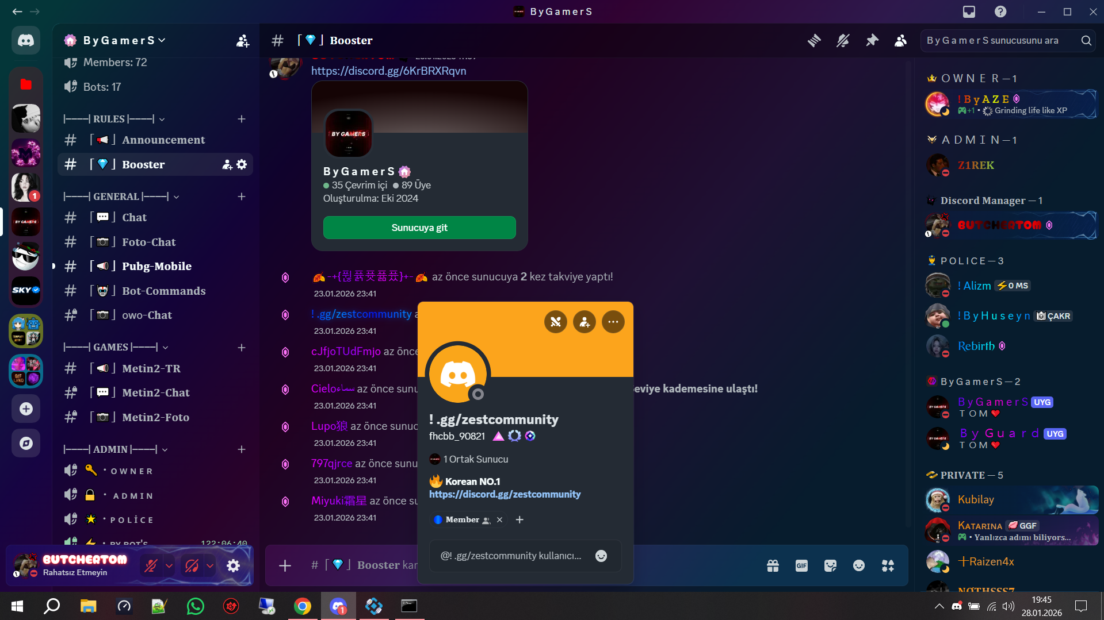Open emoji picker in profile popup
This screenshot has width=1104, height=620.
coord(601,556)
